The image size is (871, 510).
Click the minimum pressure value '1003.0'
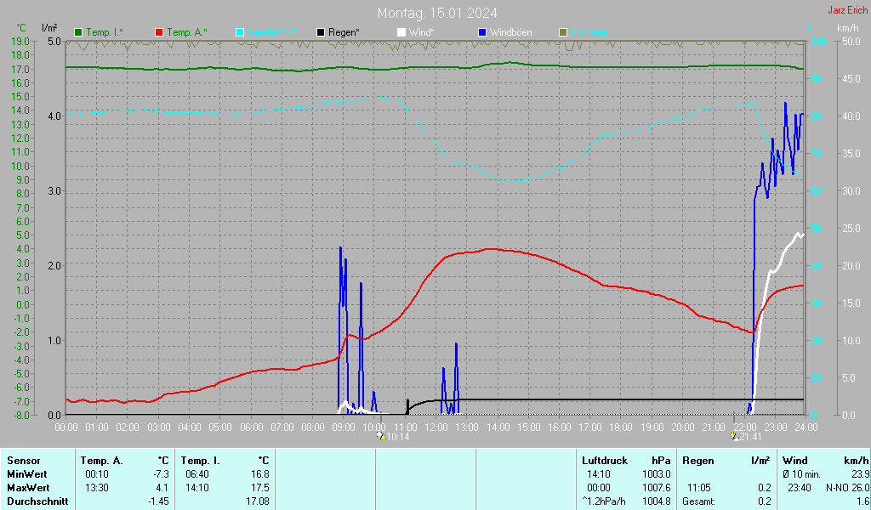click(658, 474)
